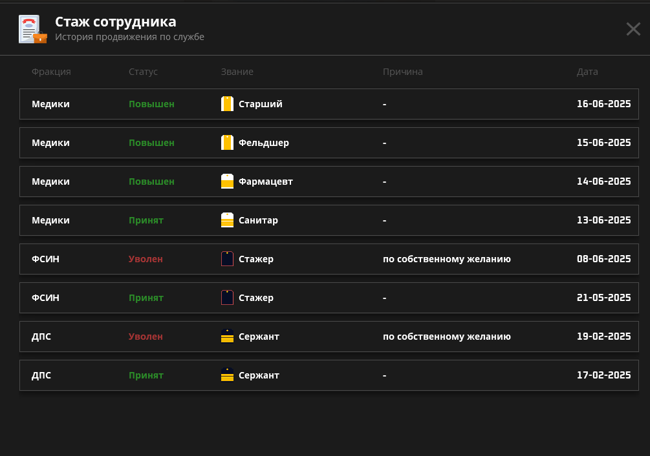This screenshot has height=456, width=650.
Task: Select the date 14-06-2025
Action: [603, 181]
